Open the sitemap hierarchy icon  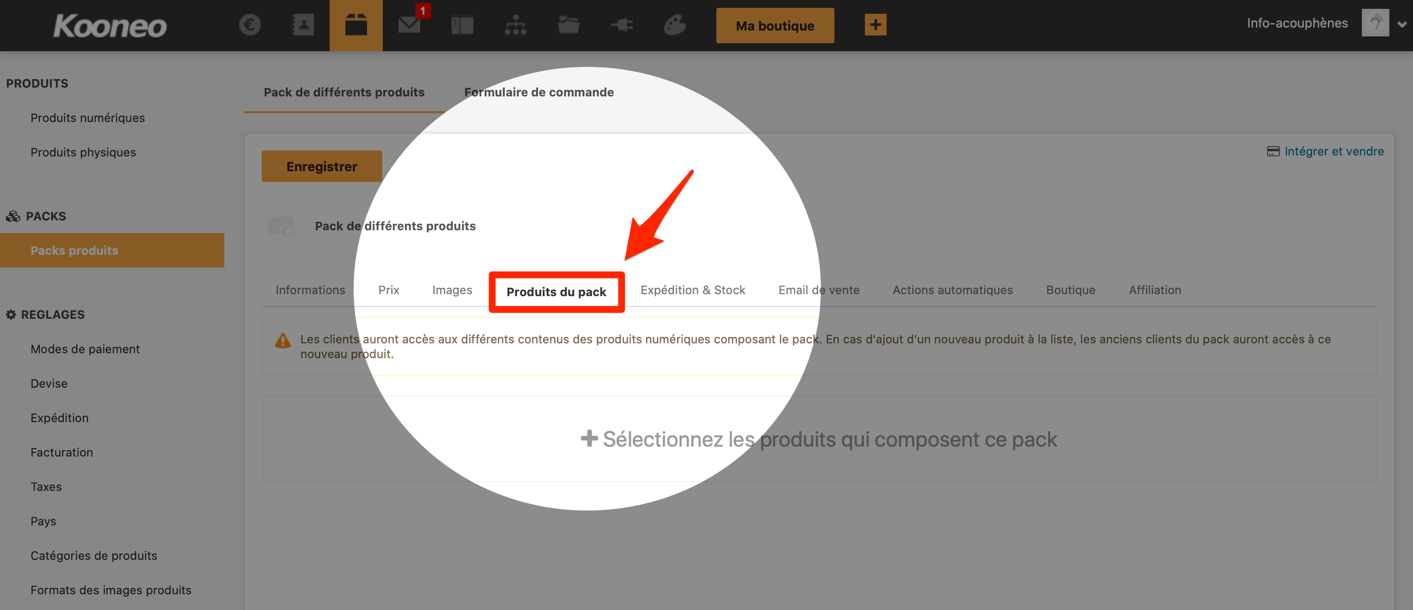[x=516, y=25]
